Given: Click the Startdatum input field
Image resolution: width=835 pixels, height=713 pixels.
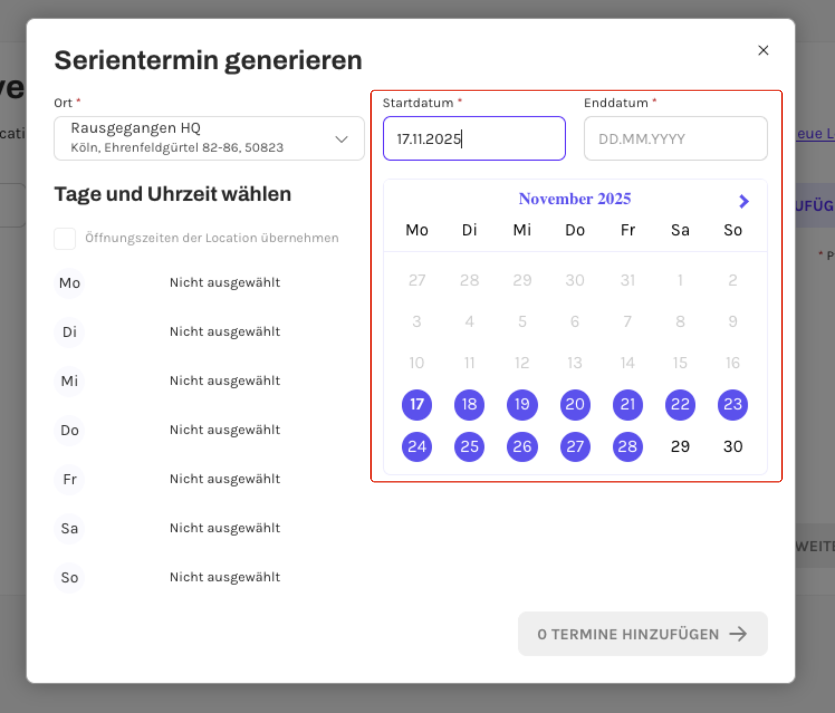Looking at the screenshot, I should [474, 139].
